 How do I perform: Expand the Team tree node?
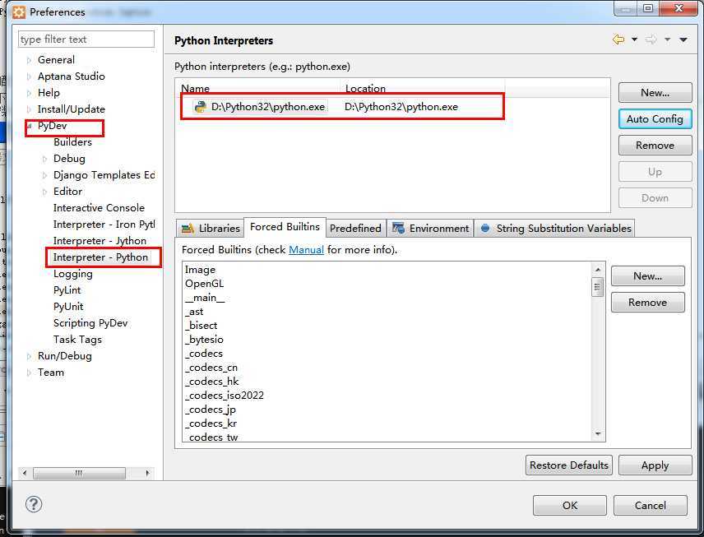pos(29,373)
